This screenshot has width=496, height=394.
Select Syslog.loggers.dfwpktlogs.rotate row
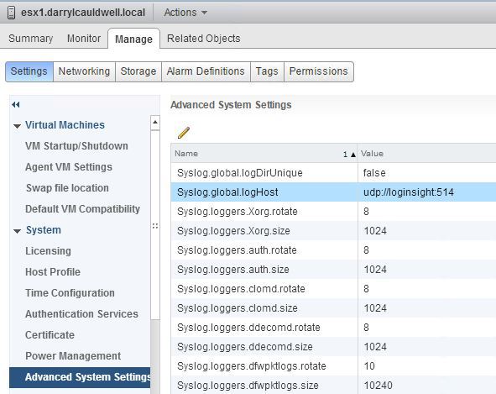pyautogui.click(x=333, y=366)
